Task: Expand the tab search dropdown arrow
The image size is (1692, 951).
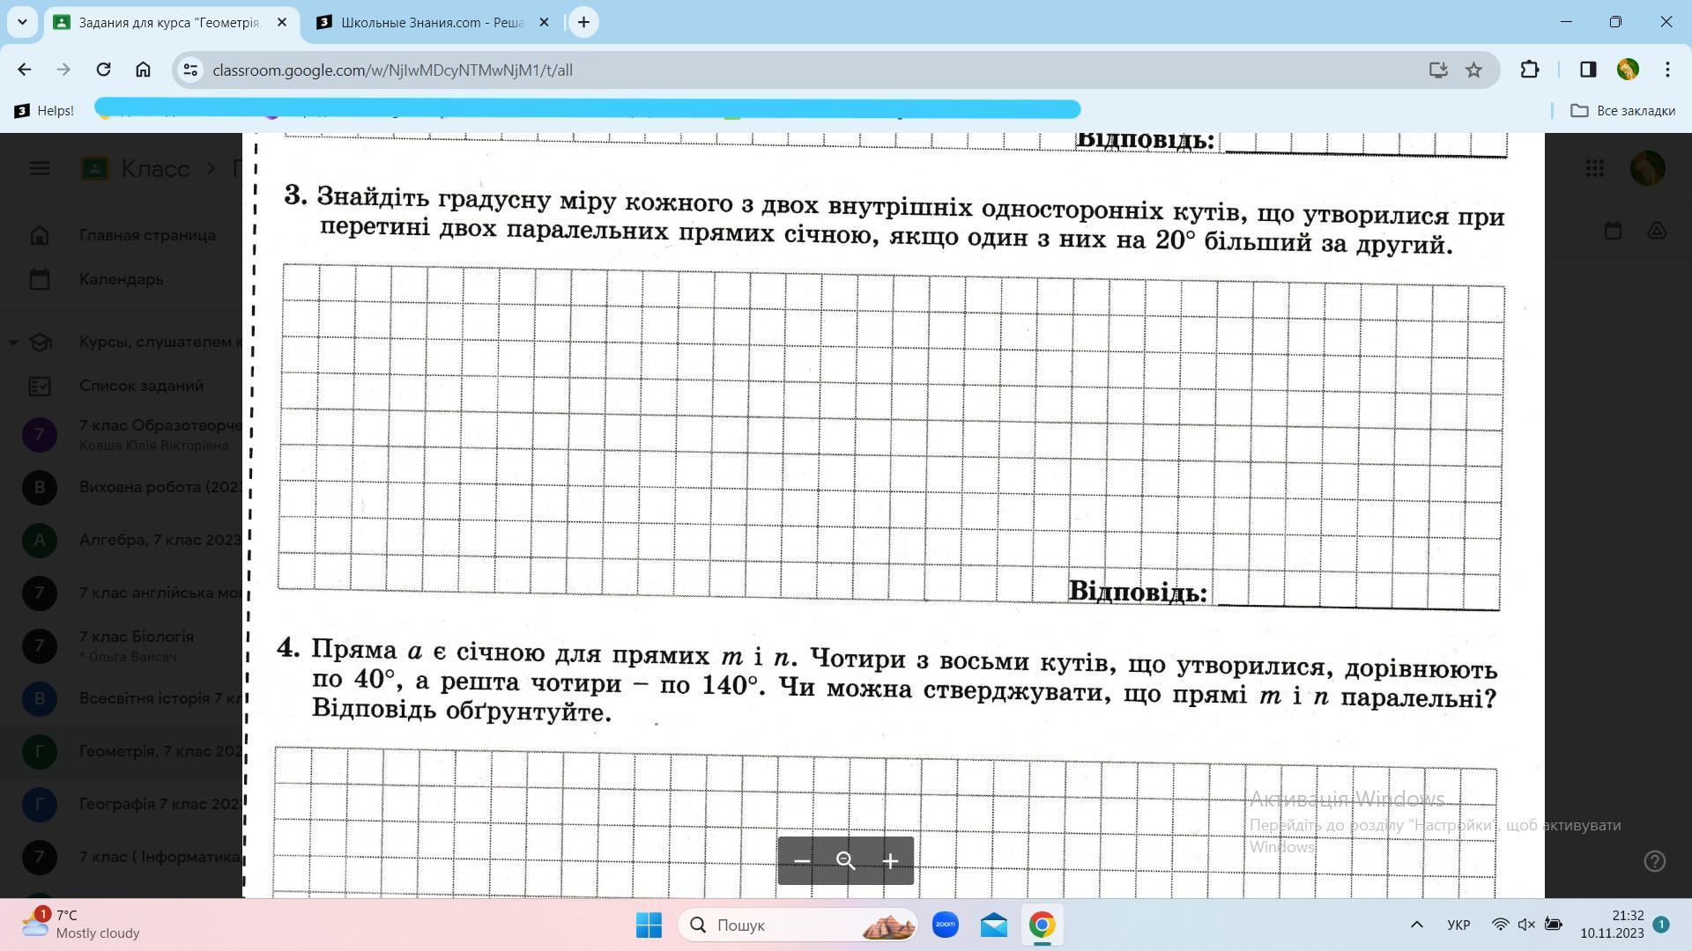Action: coord(22,22)
